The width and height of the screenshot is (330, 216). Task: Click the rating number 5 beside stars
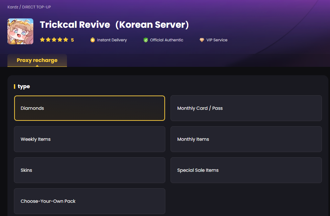72,40
